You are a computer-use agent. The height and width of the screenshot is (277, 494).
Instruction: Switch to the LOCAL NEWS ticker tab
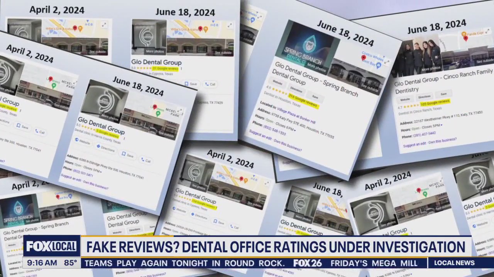point(455,263)
